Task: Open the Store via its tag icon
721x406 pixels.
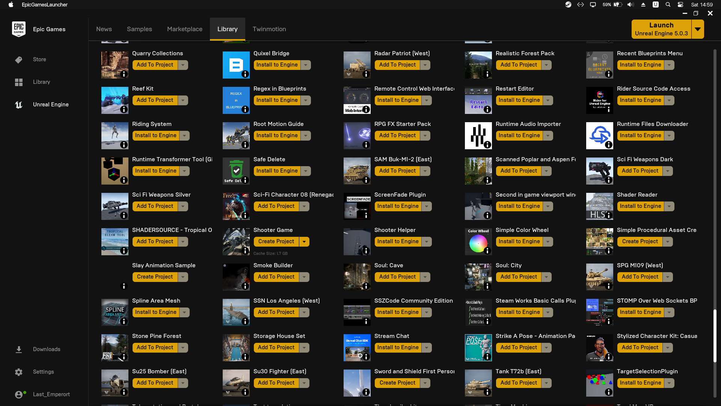Action: [19, 60]
